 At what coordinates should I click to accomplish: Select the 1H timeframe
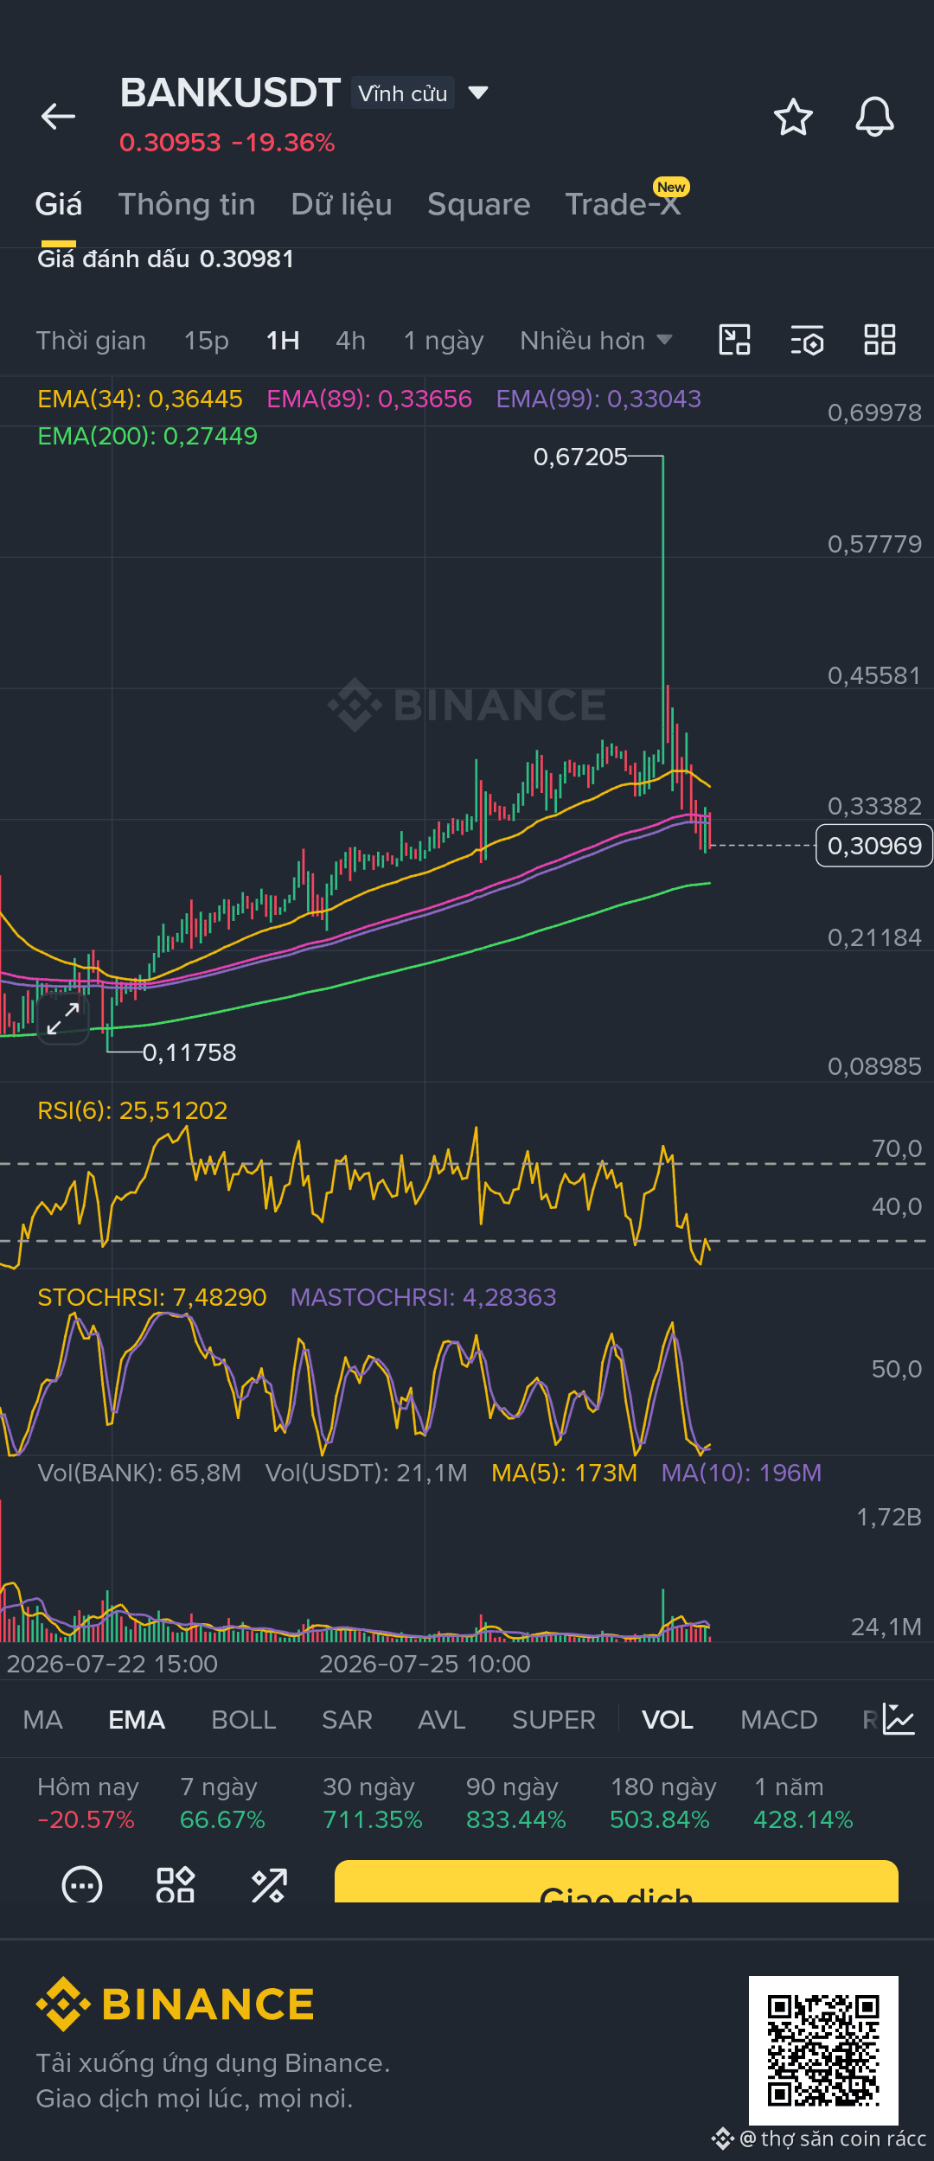283,341
